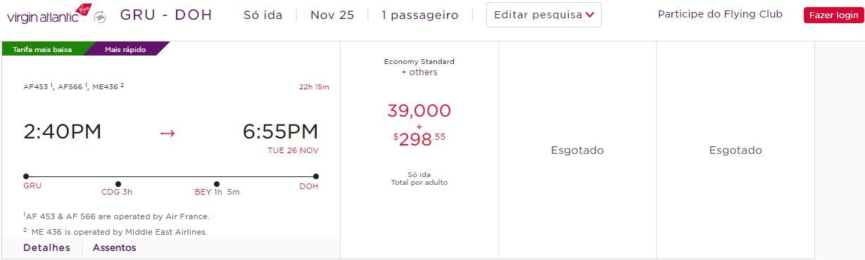Select the DOH destination dot
865x260 pixels.
[x=316, y=176]
